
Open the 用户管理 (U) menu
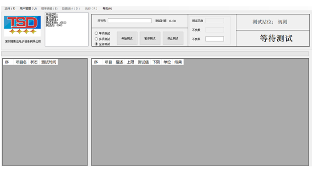28,8
